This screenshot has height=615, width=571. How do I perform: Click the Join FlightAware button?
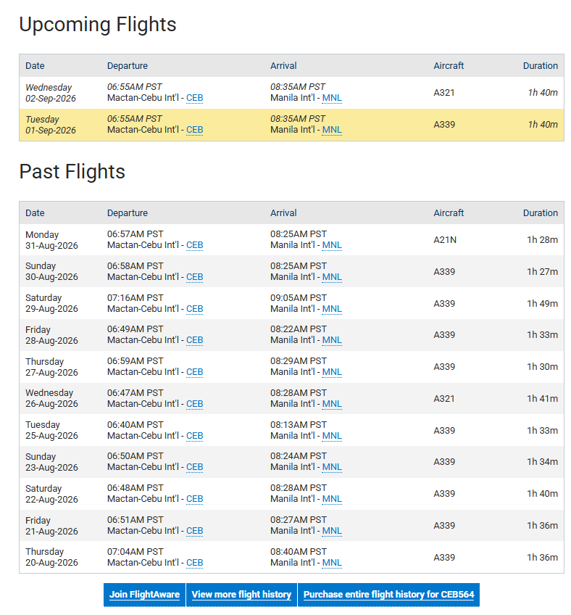pyautogui.click(x=144, y=595)
